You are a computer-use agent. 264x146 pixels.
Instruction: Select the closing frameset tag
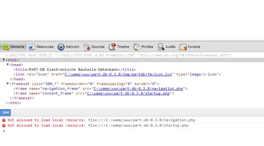coord(22,98)
